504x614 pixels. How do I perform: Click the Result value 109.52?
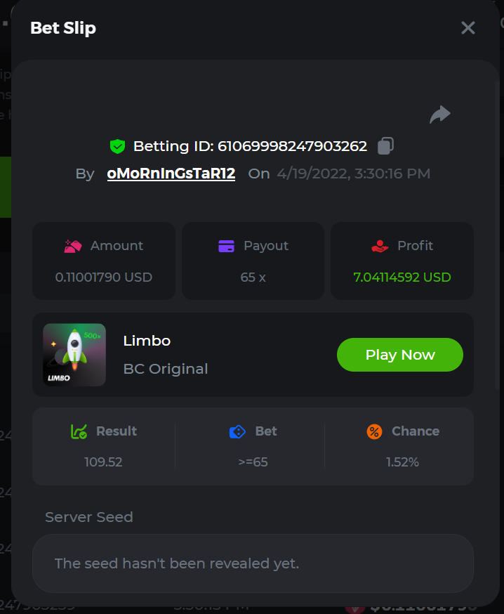pyautogui.click(x=104, y=462)
